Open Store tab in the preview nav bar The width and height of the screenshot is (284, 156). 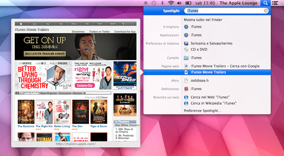[35, 24]
